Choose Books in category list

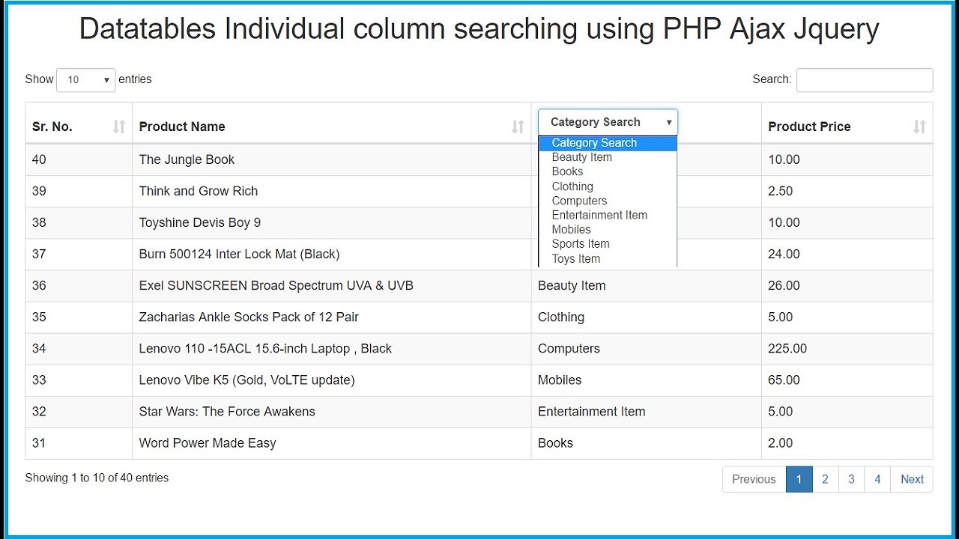click(567, 171)
